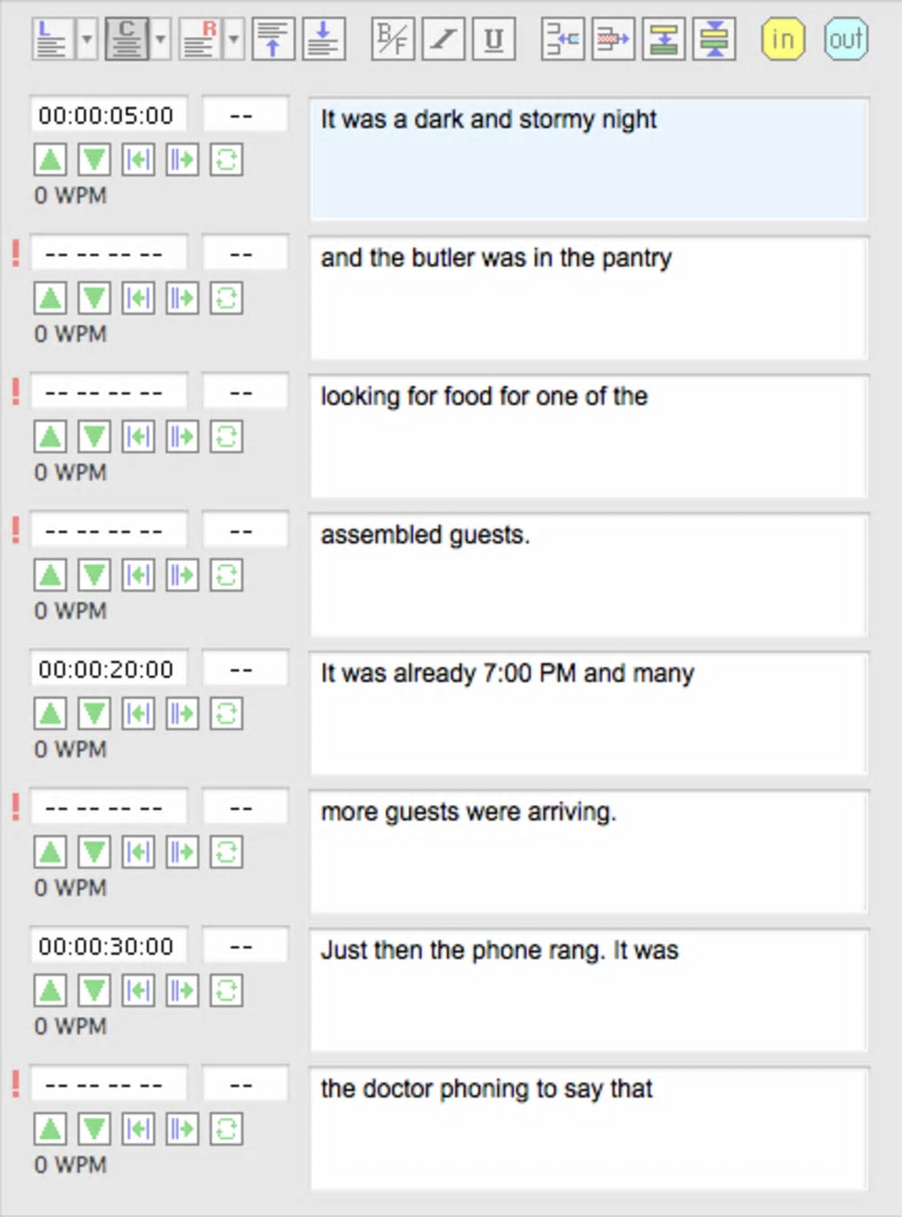Screen dimensions: 902x1217
Task: Move caption to top of screen
Action: [x=273, y=39]
